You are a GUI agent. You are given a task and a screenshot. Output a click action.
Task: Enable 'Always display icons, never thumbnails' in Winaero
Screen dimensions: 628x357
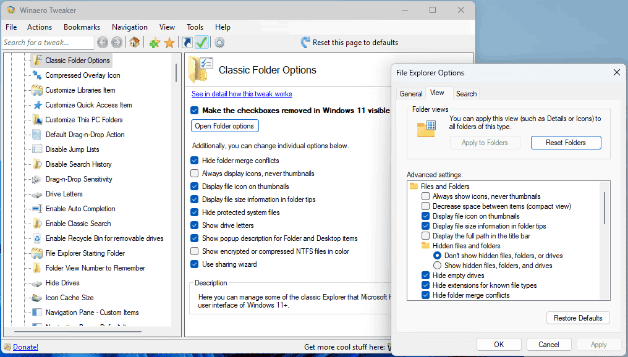click(195, 174)
